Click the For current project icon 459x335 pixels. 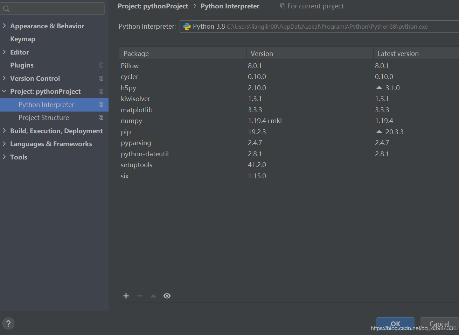pos(283,6)
